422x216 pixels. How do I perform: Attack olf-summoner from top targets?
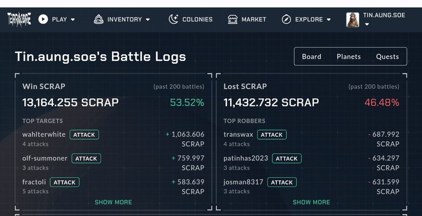(x=86, y=158)
